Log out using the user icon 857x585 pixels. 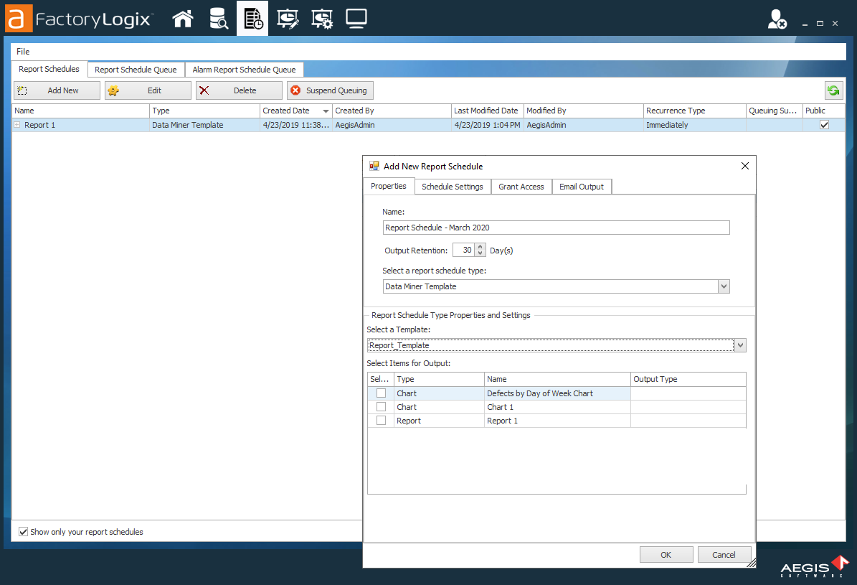777,21
